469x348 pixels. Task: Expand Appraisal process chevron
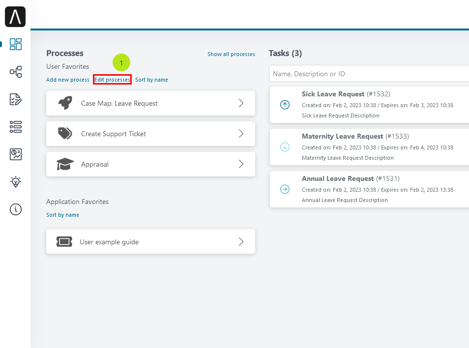point(241,164)
